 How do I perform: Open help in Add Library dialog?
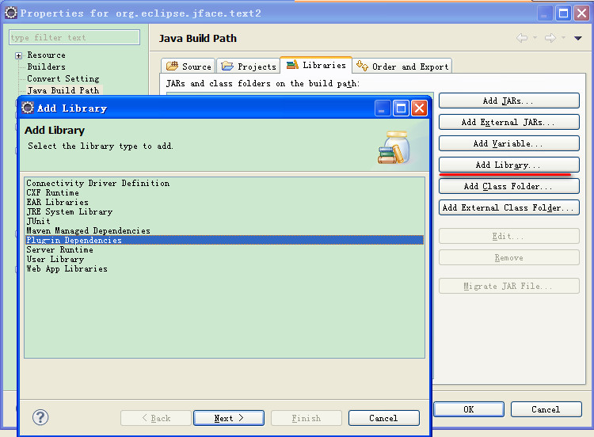40,417
